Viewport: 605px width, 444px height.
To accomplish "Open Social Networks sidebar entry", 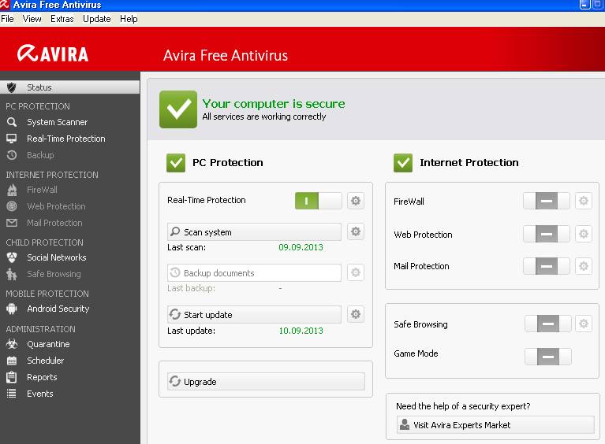I will pos(56,257).
